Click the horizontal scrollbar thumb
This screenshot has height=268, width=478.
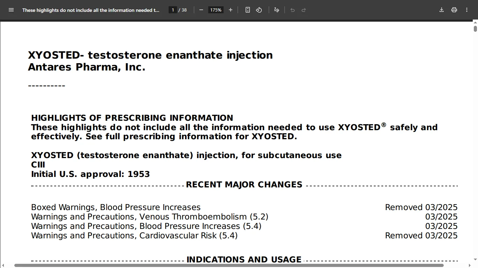pos(229,266)
